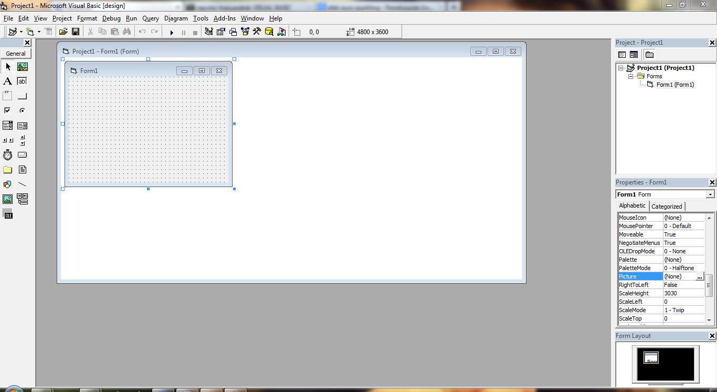Click the General toolbox tab button
Image resolution: width=717 pixels, height=392 pixels.
[16, 54]
